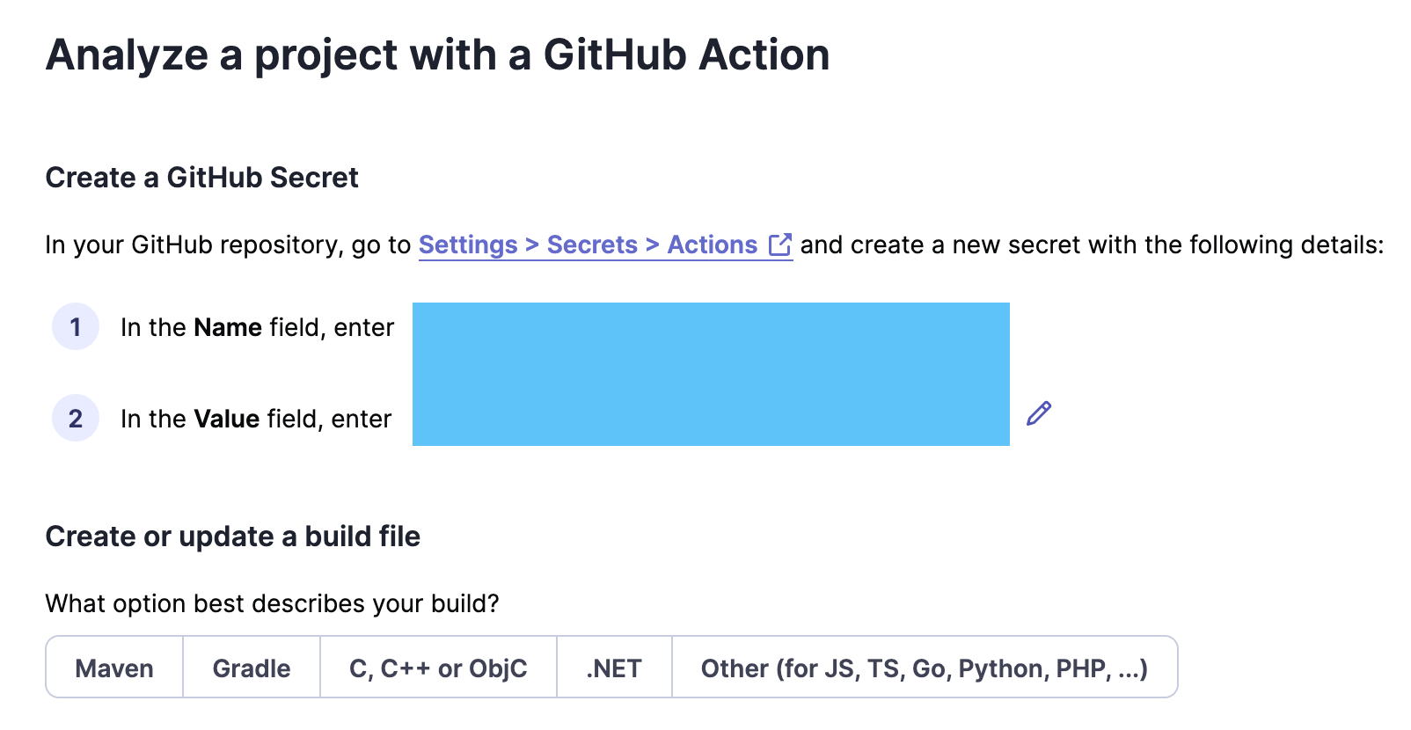Click the external-link icon after Actions
This screenshot has height=730, width=1411.
(x=780, y=245)
